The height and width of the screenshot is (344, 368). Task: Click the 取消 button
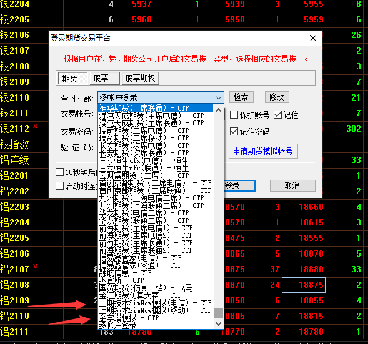(x=292, y=185)
